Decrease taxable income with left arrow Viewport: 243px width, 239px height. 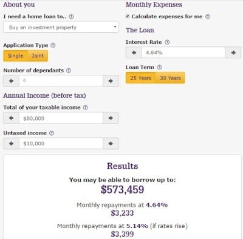tap(11, 118)
